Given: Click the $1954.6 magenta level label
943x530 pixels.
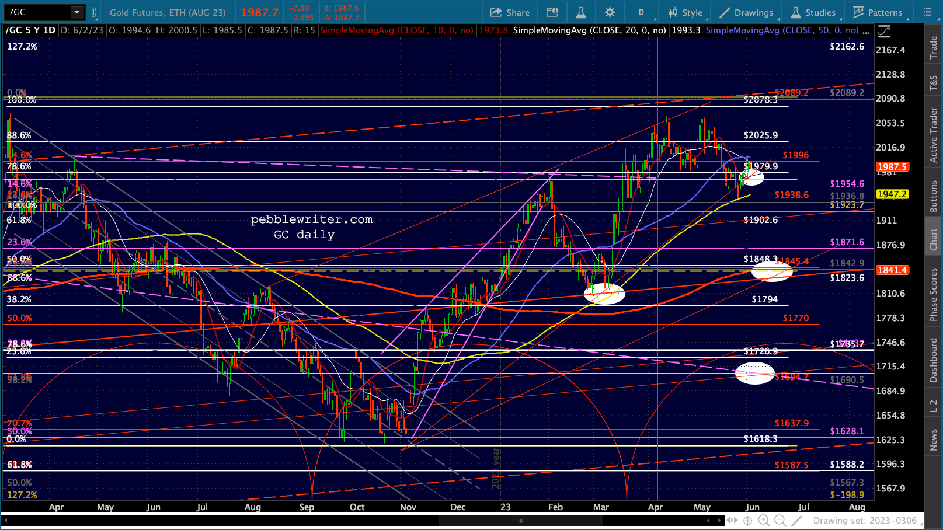Looking at the screenshot, I should 847,184.
